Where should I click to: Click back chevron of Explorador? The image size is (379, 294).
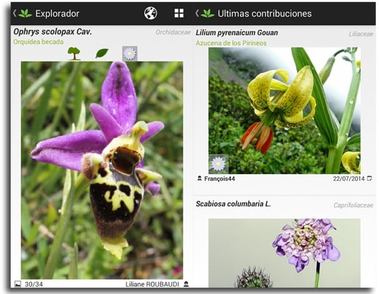click(x=15, y=13)
